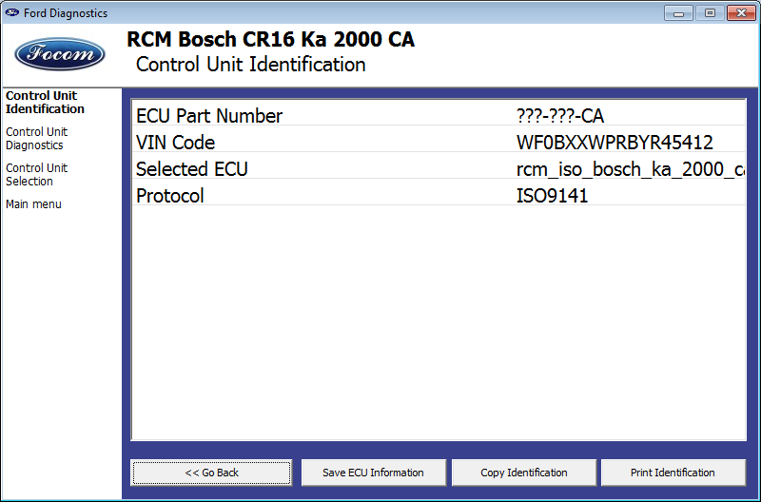Select the Selected ECU row label
Screen dimensions: 761x502
[192, 169]
